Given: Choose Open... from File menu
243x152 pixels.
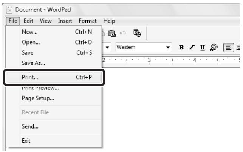Looking at the screenshot, I should pyautogui.click(x=54, y=42).
